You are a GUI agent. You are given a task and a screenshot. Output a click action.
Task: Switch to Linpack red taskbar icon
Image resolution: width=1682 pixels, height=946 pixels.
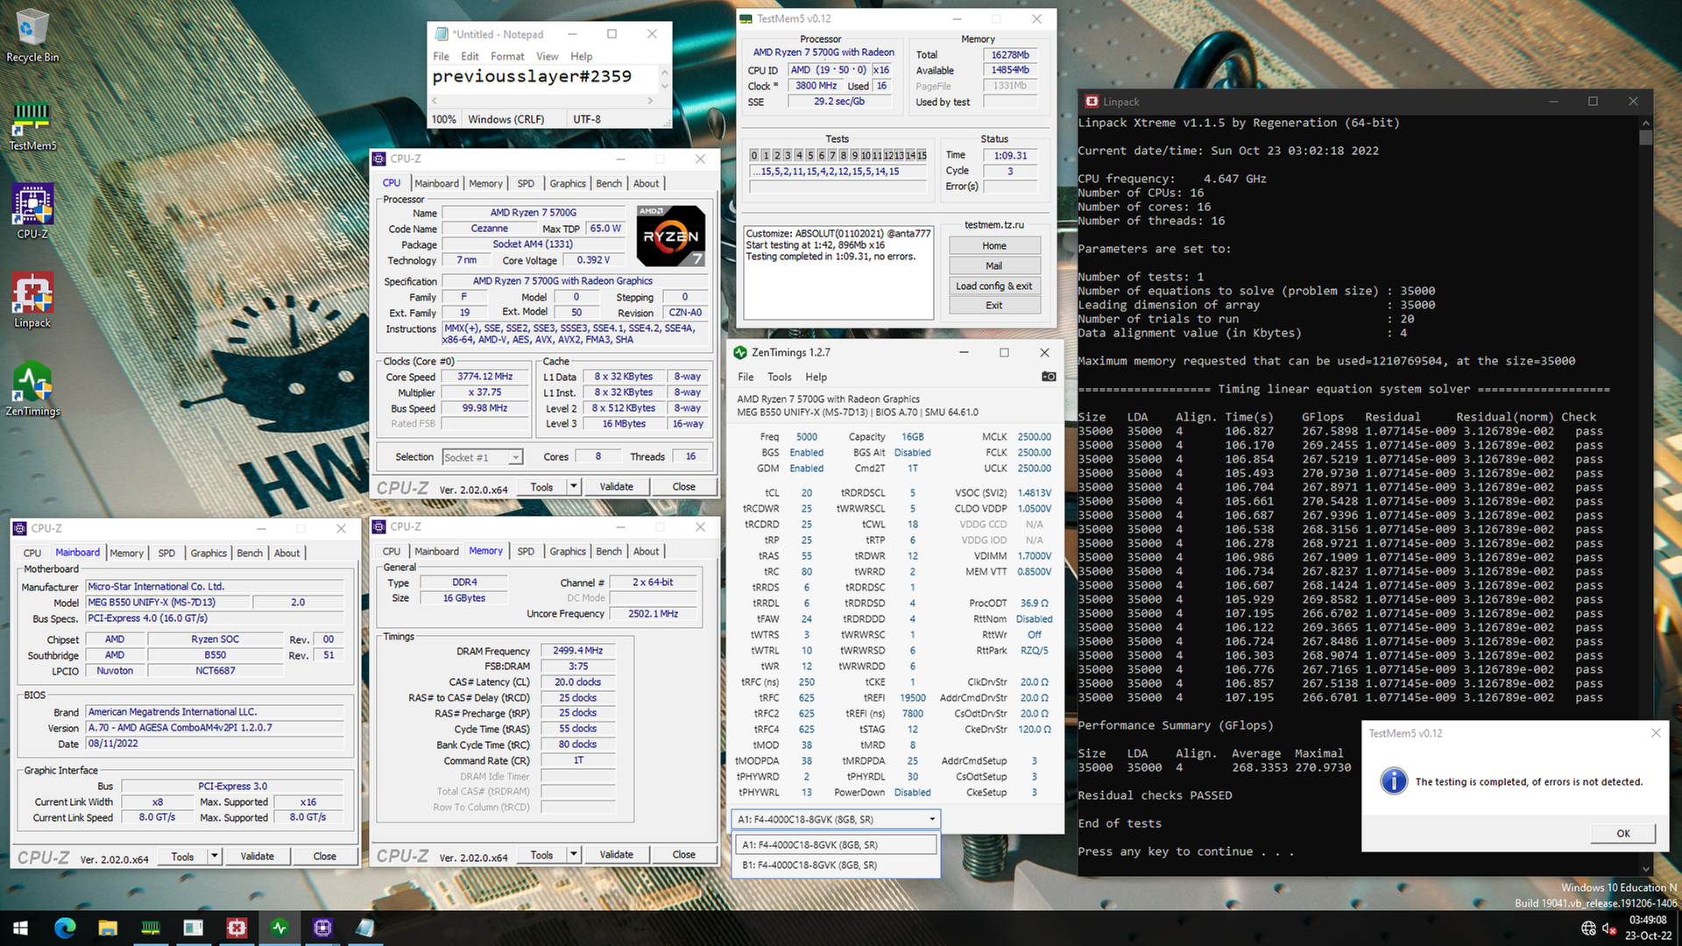pyautogui.click(x=237, y=928)
